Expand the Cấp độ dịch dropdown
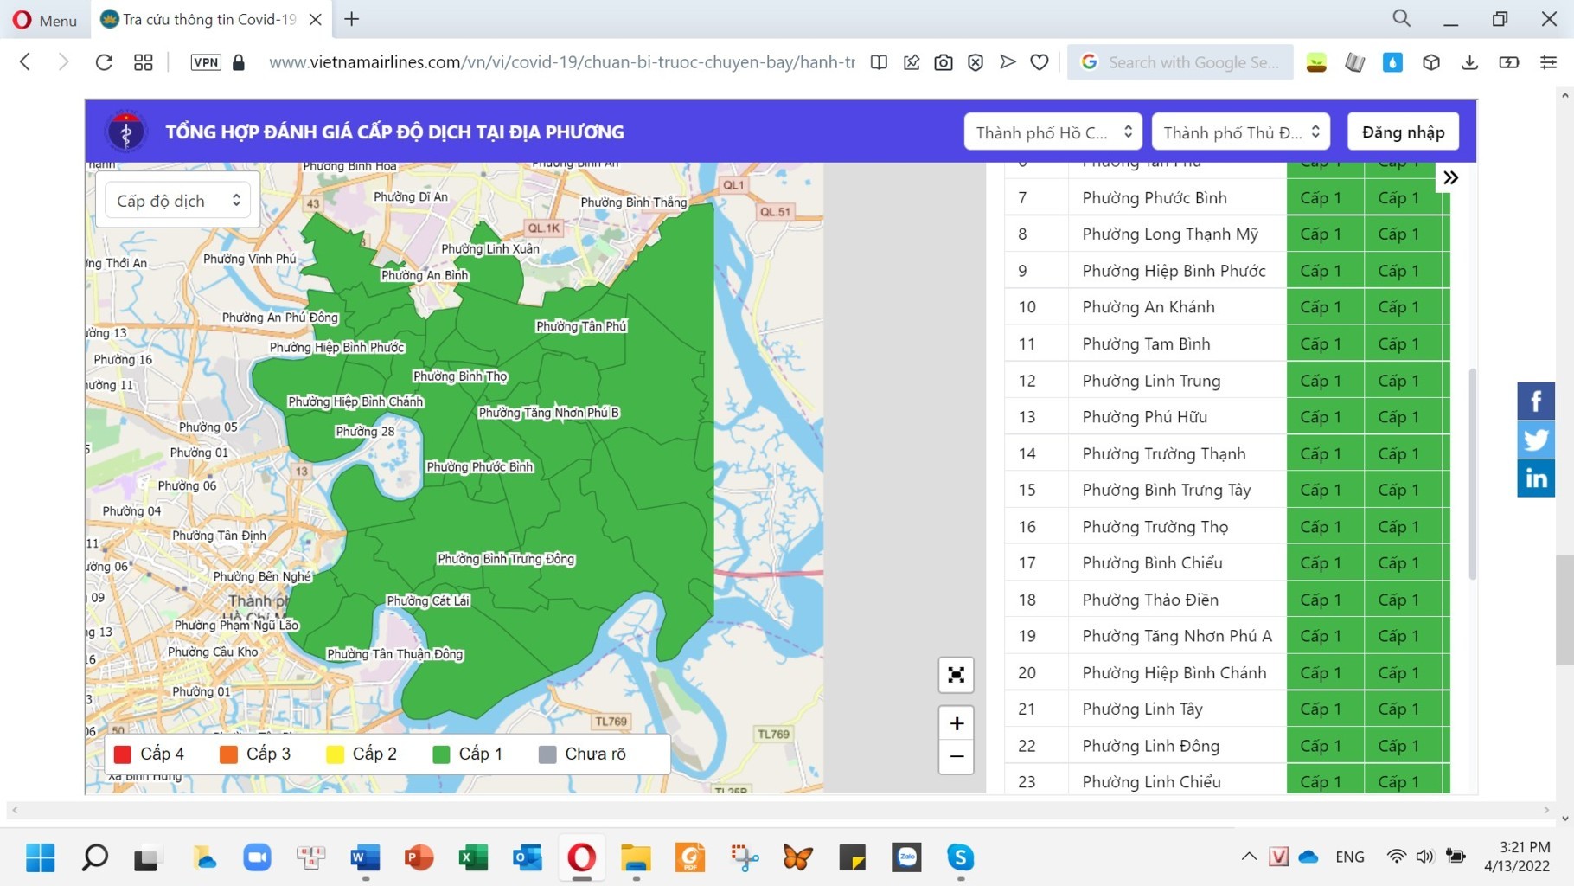The image size is (1574, 886). [x=177, y=201]
